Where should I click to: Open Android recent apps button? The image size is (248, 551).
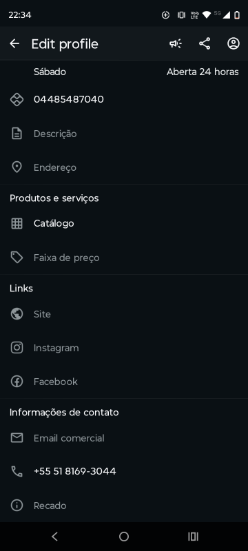(193, 537)
